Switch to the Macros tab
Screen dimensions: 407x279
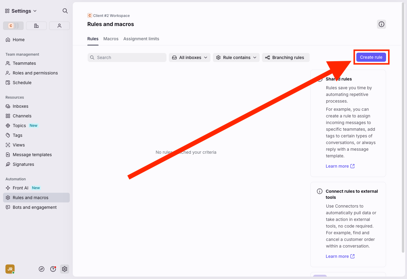click(x=111, y=39)
